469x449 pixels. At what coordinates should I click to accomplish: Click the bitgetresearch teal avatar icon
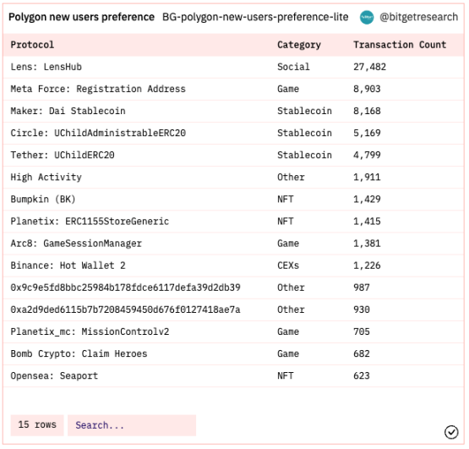[367, 18]
